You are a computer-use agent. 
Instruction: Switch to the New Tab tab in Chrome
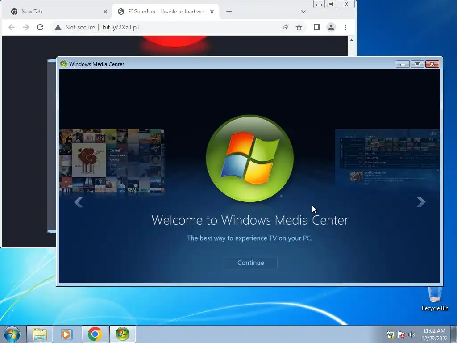[55, 12]
